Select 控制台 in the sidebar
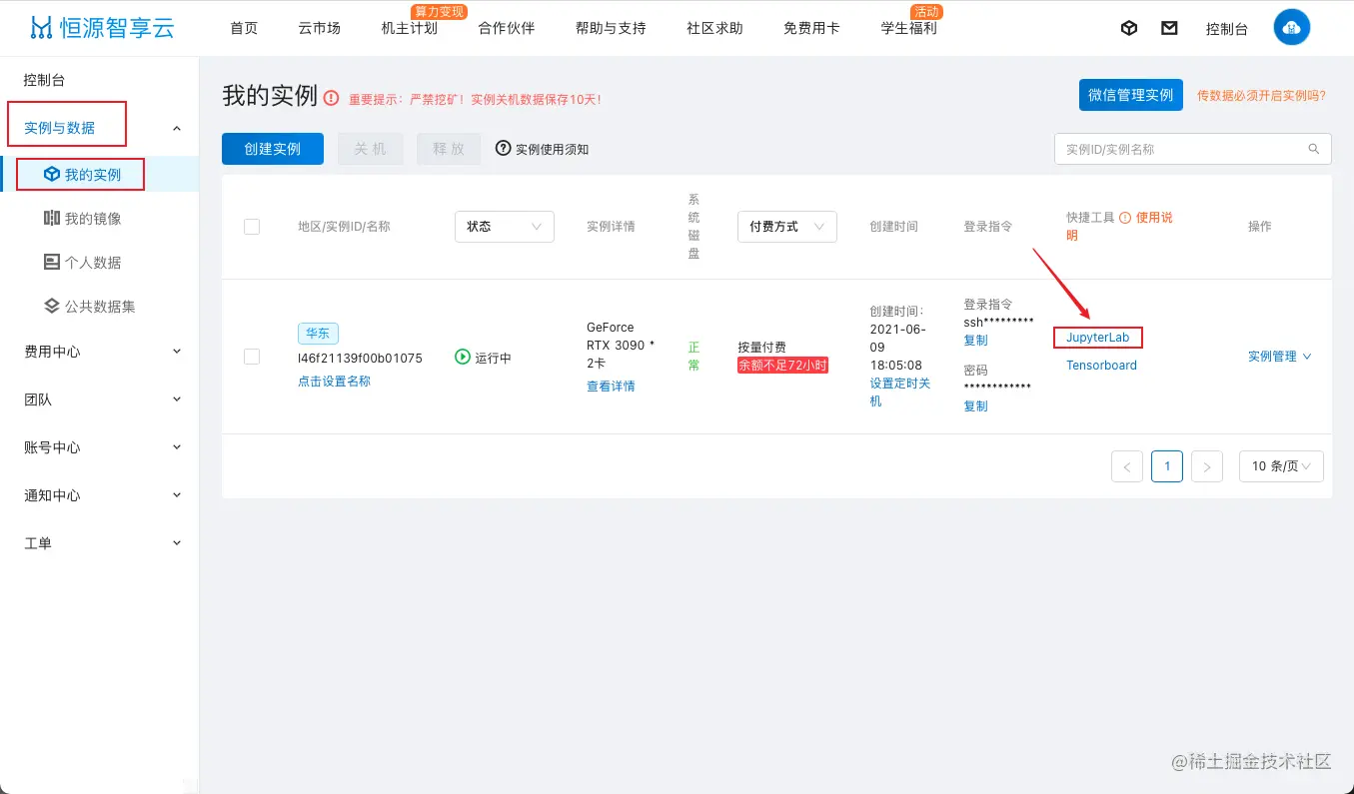The image size is (1354, 794). tap(44, 80)
